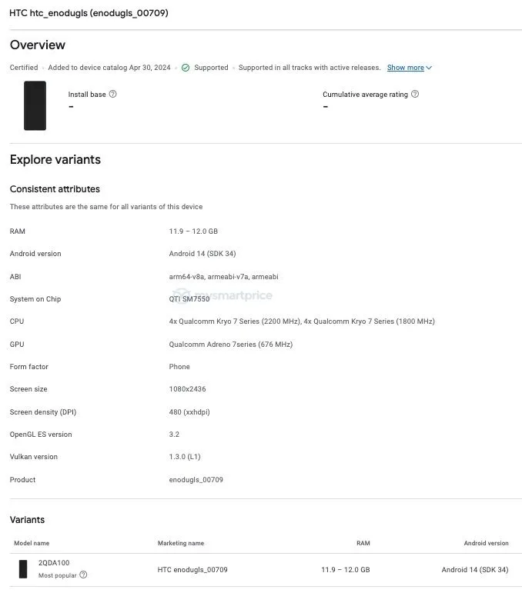The width and height of the screenshot is (522, 593).
Task: Click the Cumulative average rating help icon
Action: pyautogui.click(x=415, y=94)
